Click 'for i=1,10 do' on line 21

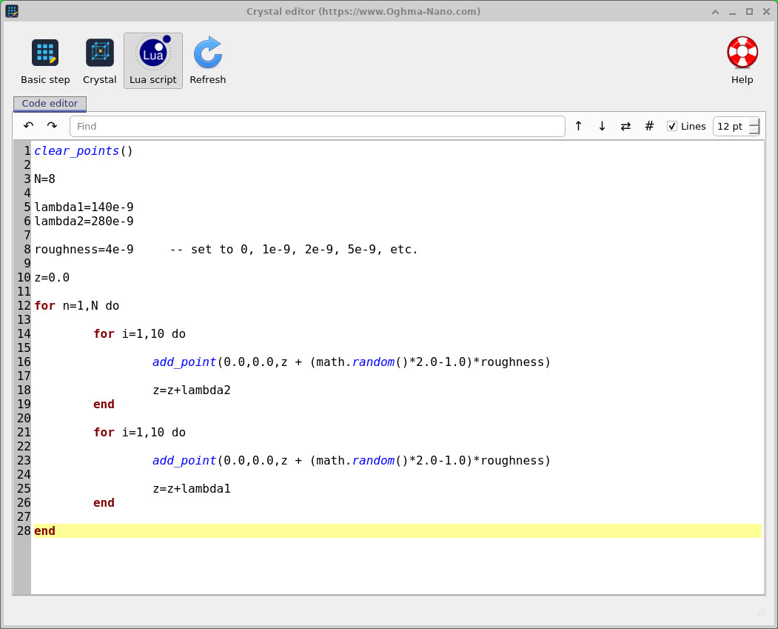click(x=139, y=433)
